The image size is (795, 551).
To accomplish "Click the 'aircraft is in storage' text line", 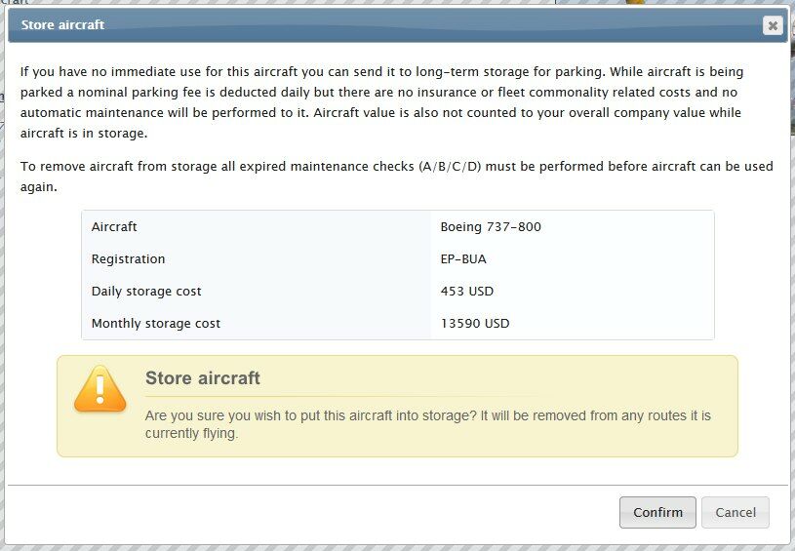I will 84,134.
